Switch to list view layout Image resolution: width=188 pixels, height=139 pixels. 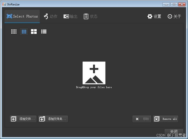coord(44,31)
